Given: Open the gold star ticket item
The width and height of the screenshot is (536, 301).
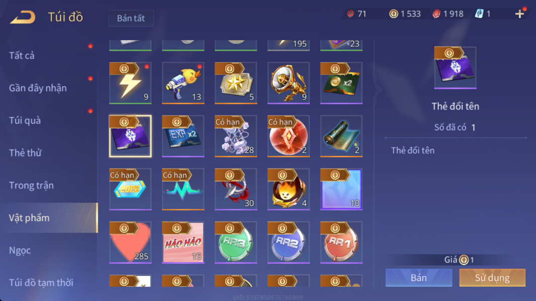Looking at the screenshot, I should [236, 83].
